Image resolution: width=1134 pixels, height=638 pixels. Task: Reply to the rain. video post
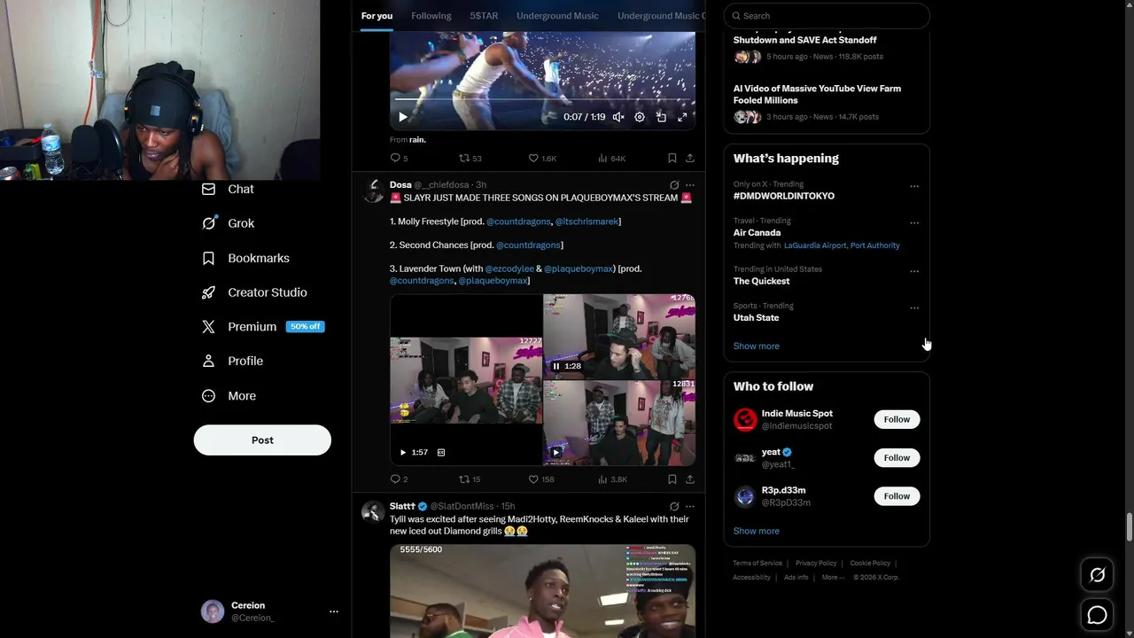[399, 158]
